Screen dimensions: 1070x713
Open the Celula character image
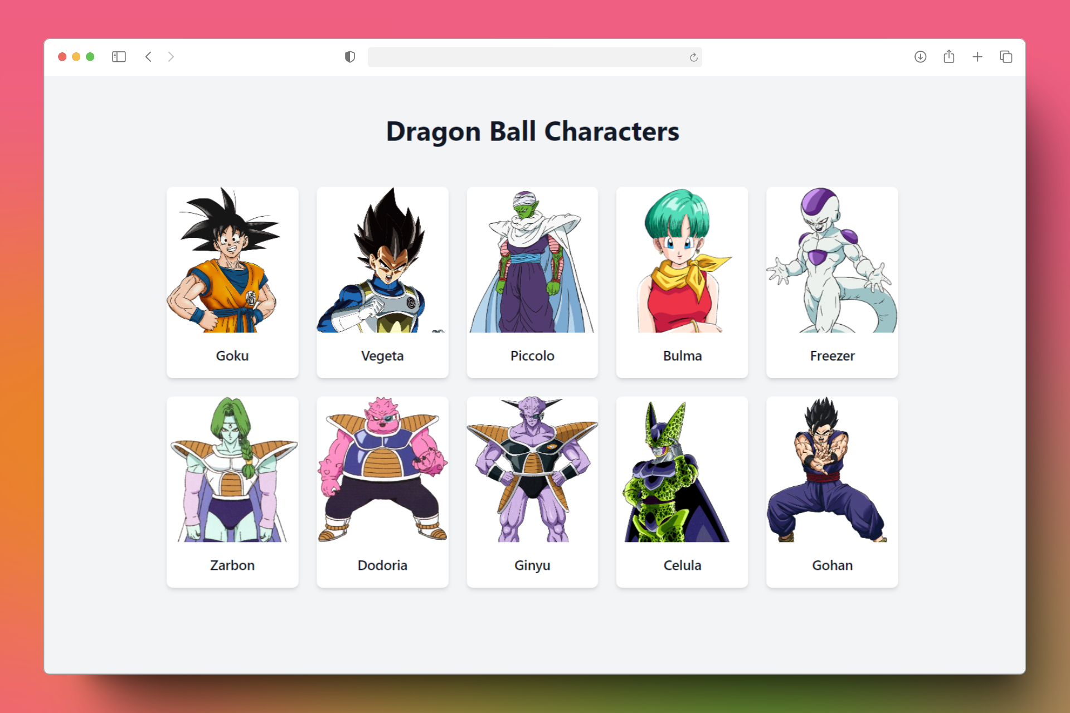[682, 469]
